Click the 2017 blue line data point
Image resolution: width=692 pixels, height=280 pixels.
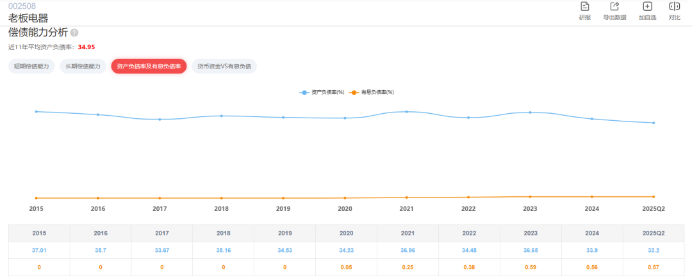click(160, 120)
